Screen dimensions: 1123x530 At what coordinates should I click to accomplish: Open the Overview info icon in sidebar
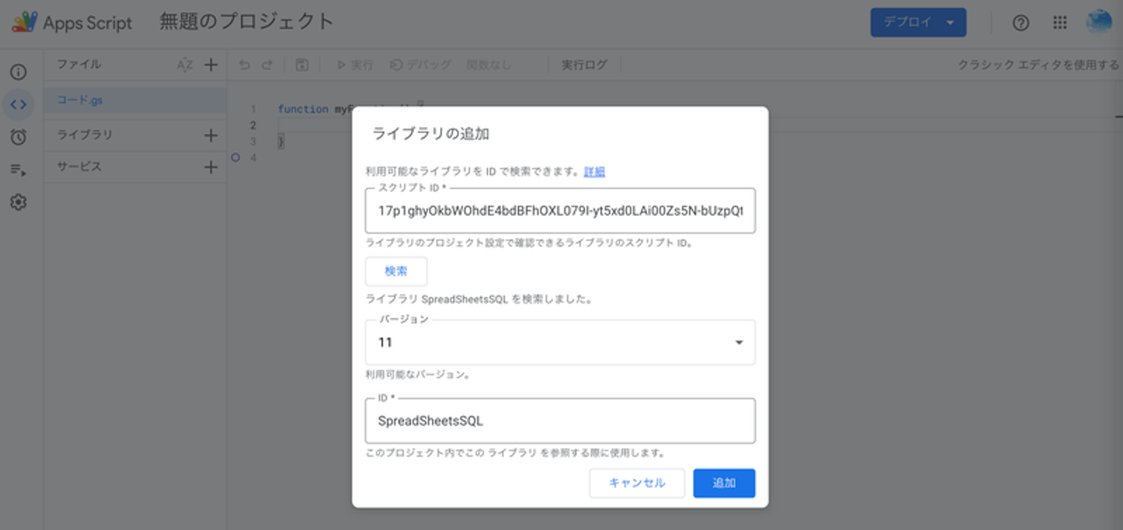coord(18,72)
